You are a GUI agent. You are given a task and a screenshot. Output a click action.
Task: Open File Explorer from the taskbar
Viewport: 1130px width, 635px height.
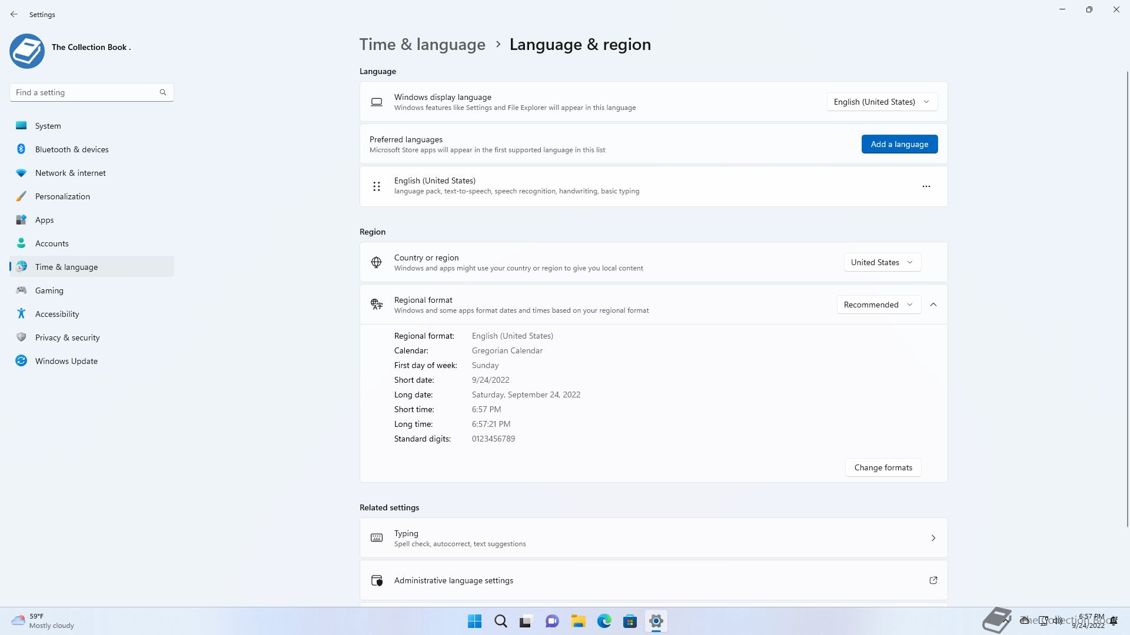[x=578, y=621]
